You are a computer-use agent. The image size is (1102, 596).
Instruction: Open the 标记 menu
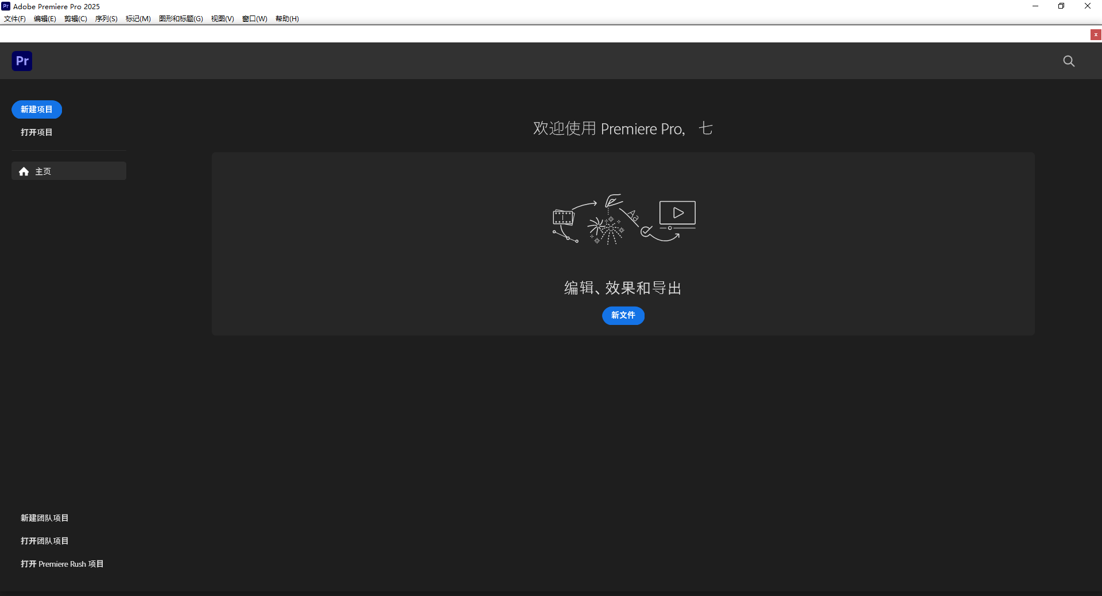click(x=137, y=18)
